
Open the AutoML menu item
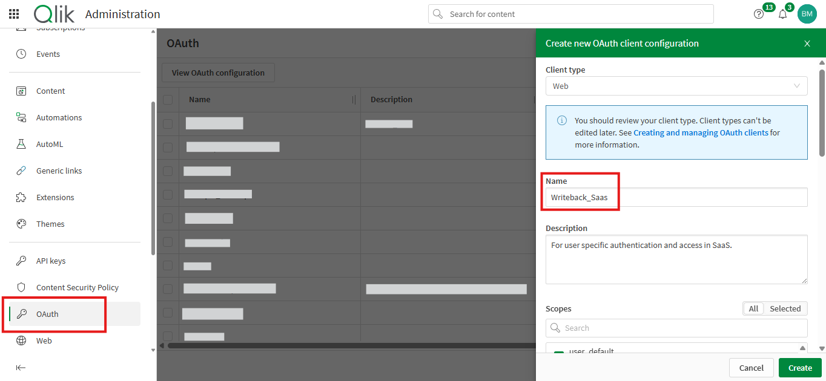(50, 144)
